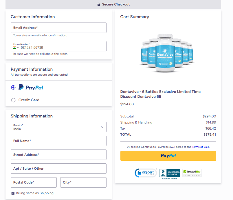Click the Billing same as Shipping label
The image size is (233, 200).
click(x=35, y=193)
